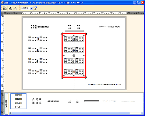Click the application icon in the title bar
The width and height of the screenshot is (145, 116).
[2, 3]
